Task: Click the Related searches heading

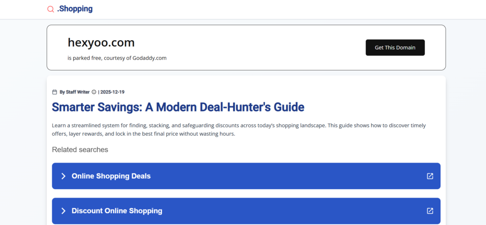Action: tap(80, 150)
